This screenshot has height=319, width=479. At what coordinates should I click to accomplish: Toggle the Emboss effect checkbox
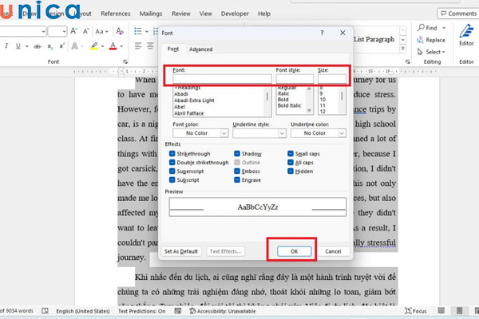click(x=238, y=171)
